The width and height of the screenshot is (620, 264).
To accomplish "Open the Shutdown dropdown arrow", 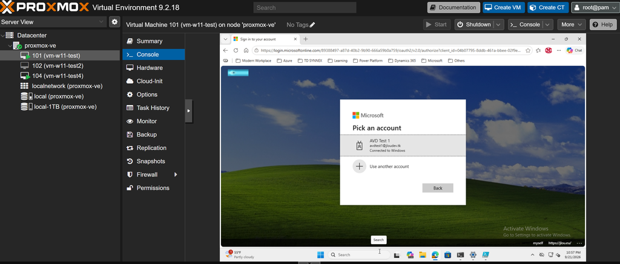I will pos(499,24).
